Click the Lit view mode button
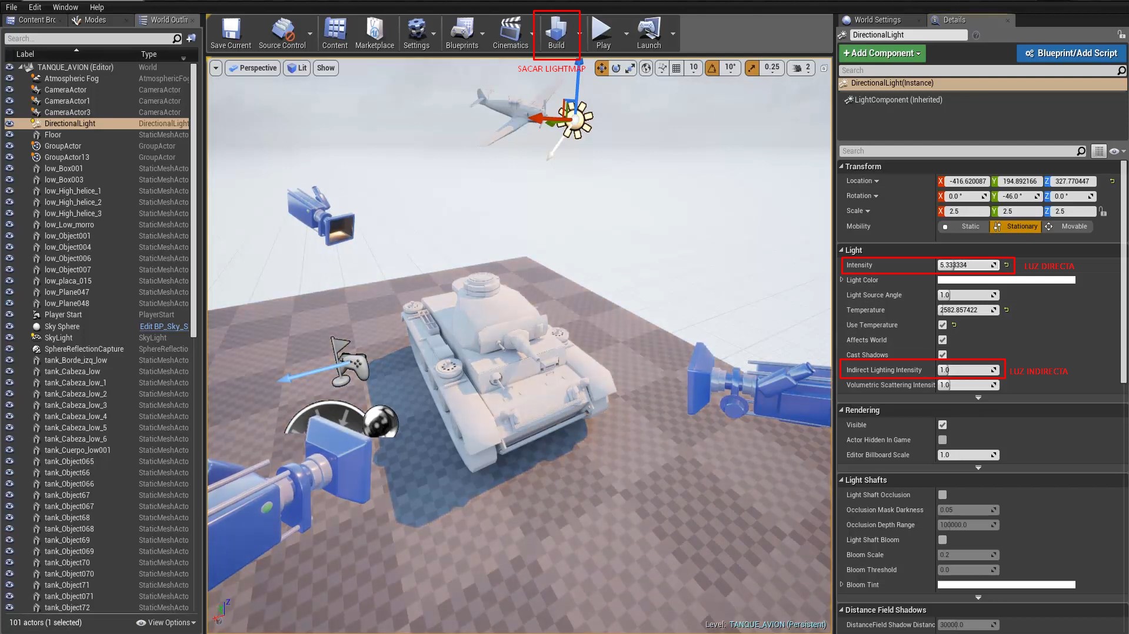The width and height of the screenshot is (1129, 634). (x=298, y=68)
